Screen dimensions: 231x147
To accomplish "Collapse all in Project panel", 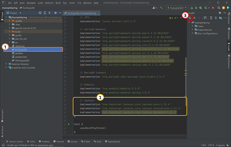I will pos(49,13).
